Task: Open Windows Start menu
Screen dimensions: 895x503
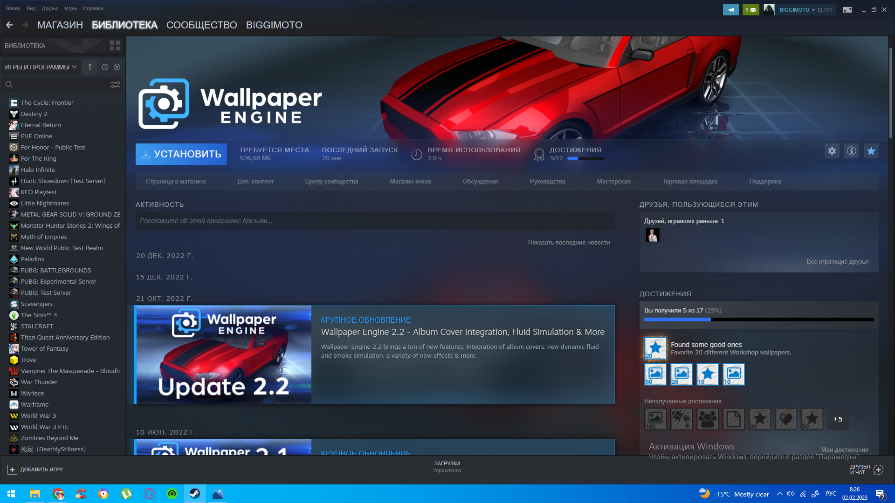Action: pyautogui.click(x=11, y=494)
